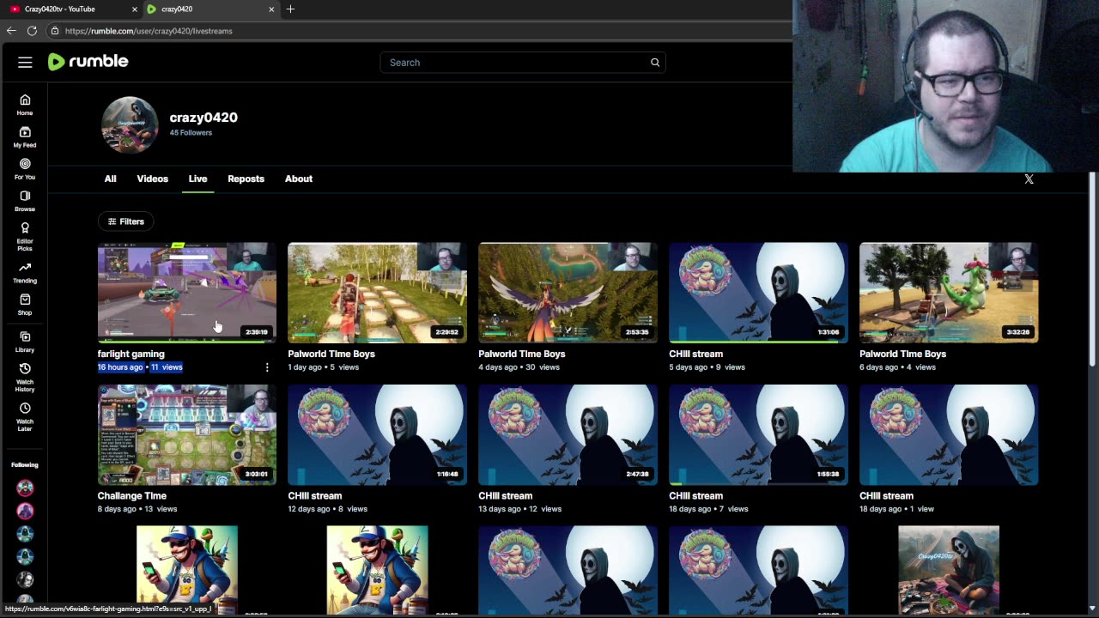This screenshot has height=618, width=1099.
Task: Switch to the All tab
Action: 111,179
